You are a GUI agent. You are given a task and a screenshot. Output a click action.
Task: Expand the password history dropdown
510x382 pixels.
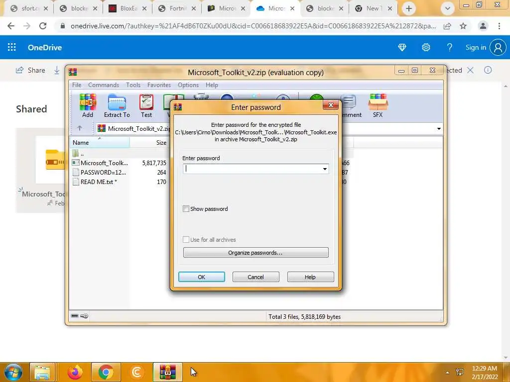tap(325, 169)
